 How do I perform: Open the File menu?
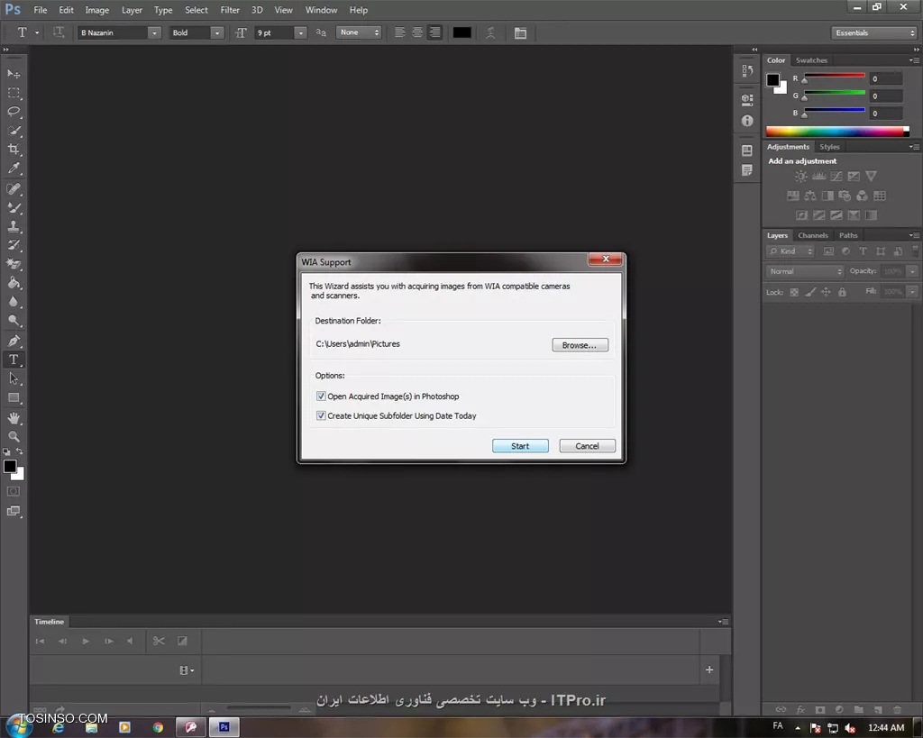coord(40,10)
